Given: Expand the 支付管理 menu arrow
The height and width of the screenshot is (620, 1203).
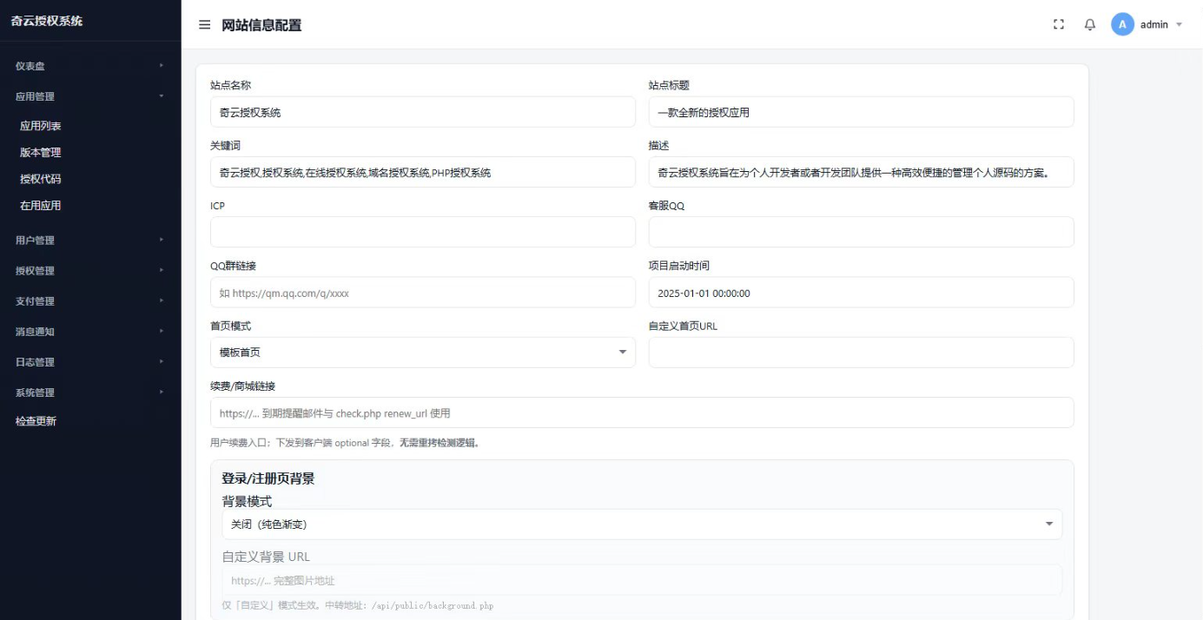Looking at the screenshot, I should 162,300.
